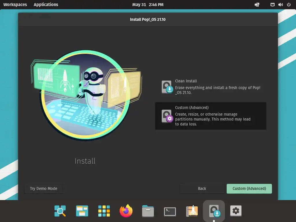296x222 pixels.
Task: Click the Install Pop!_OS 21.10 title bar
Action: click(148, 19)
